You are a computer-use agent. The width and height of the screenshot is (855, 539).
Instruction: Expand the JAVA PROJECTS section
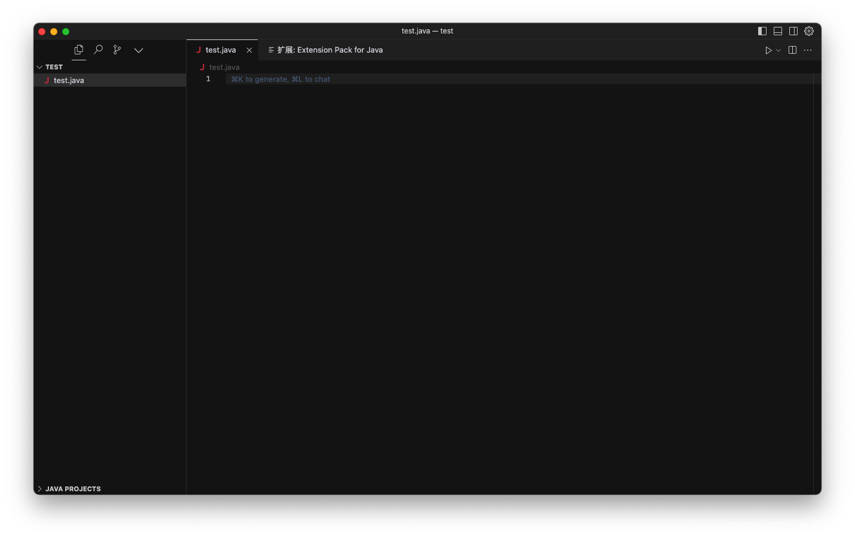click(x=110, y=489)
